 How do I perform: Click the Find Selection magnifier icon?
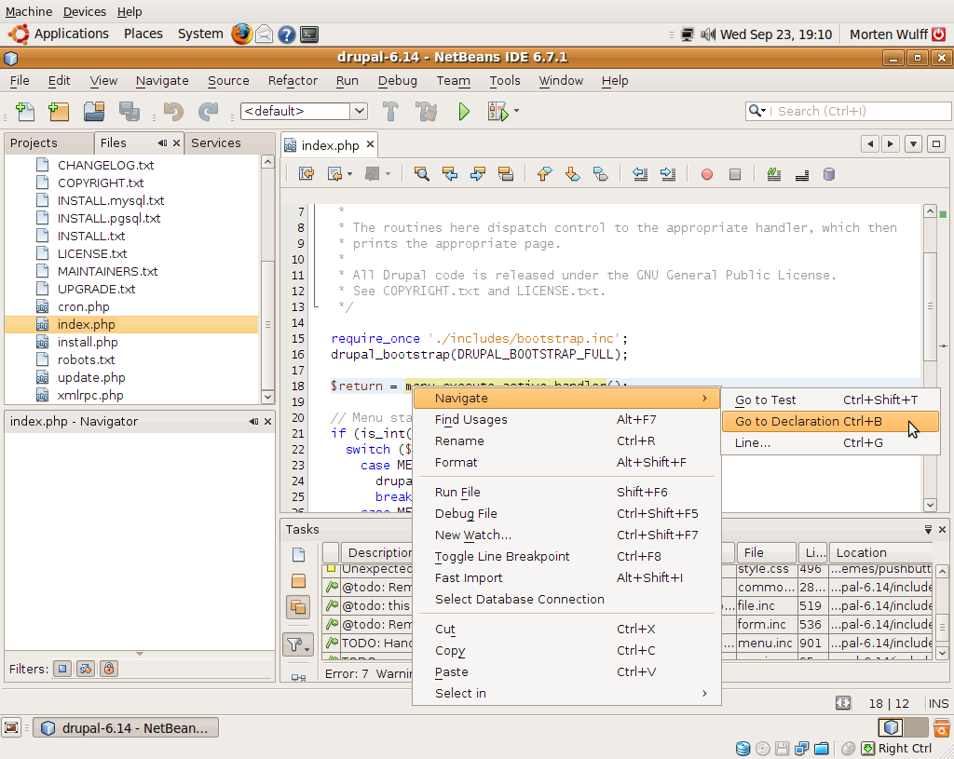pos(421,174)
